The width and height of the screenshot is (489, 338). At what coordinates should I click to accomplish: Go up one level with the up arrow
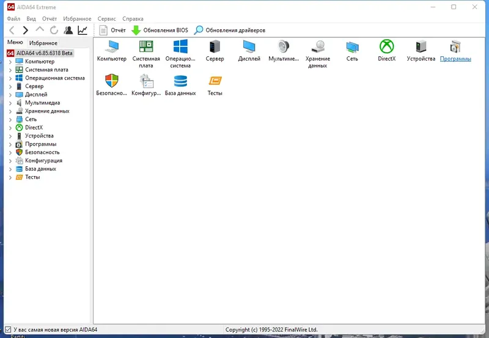coord(40,30)
